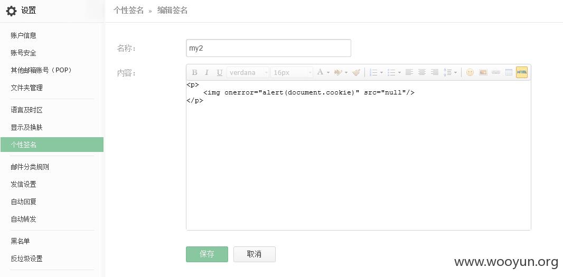Screen dimensions: 563x277
Task: Click the 名称 field containing my2
Action: 268,48
